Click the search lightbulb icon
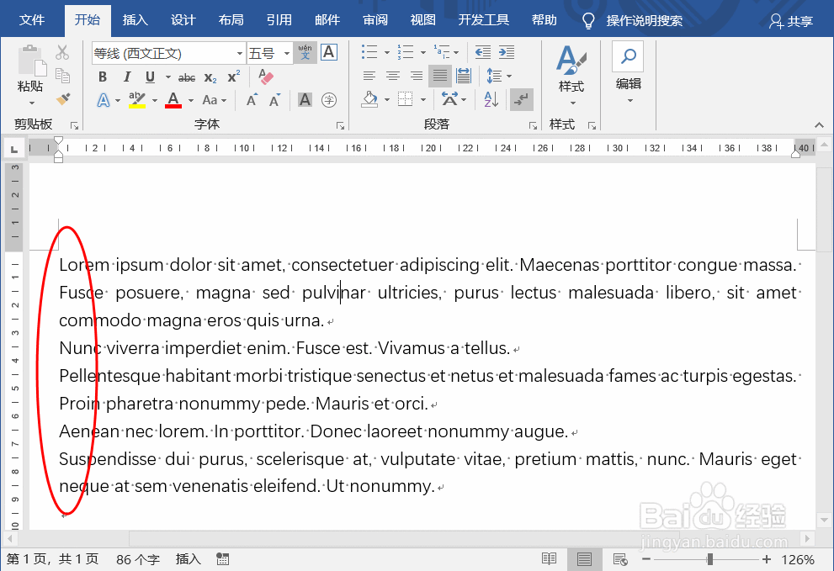 (587, 21)
